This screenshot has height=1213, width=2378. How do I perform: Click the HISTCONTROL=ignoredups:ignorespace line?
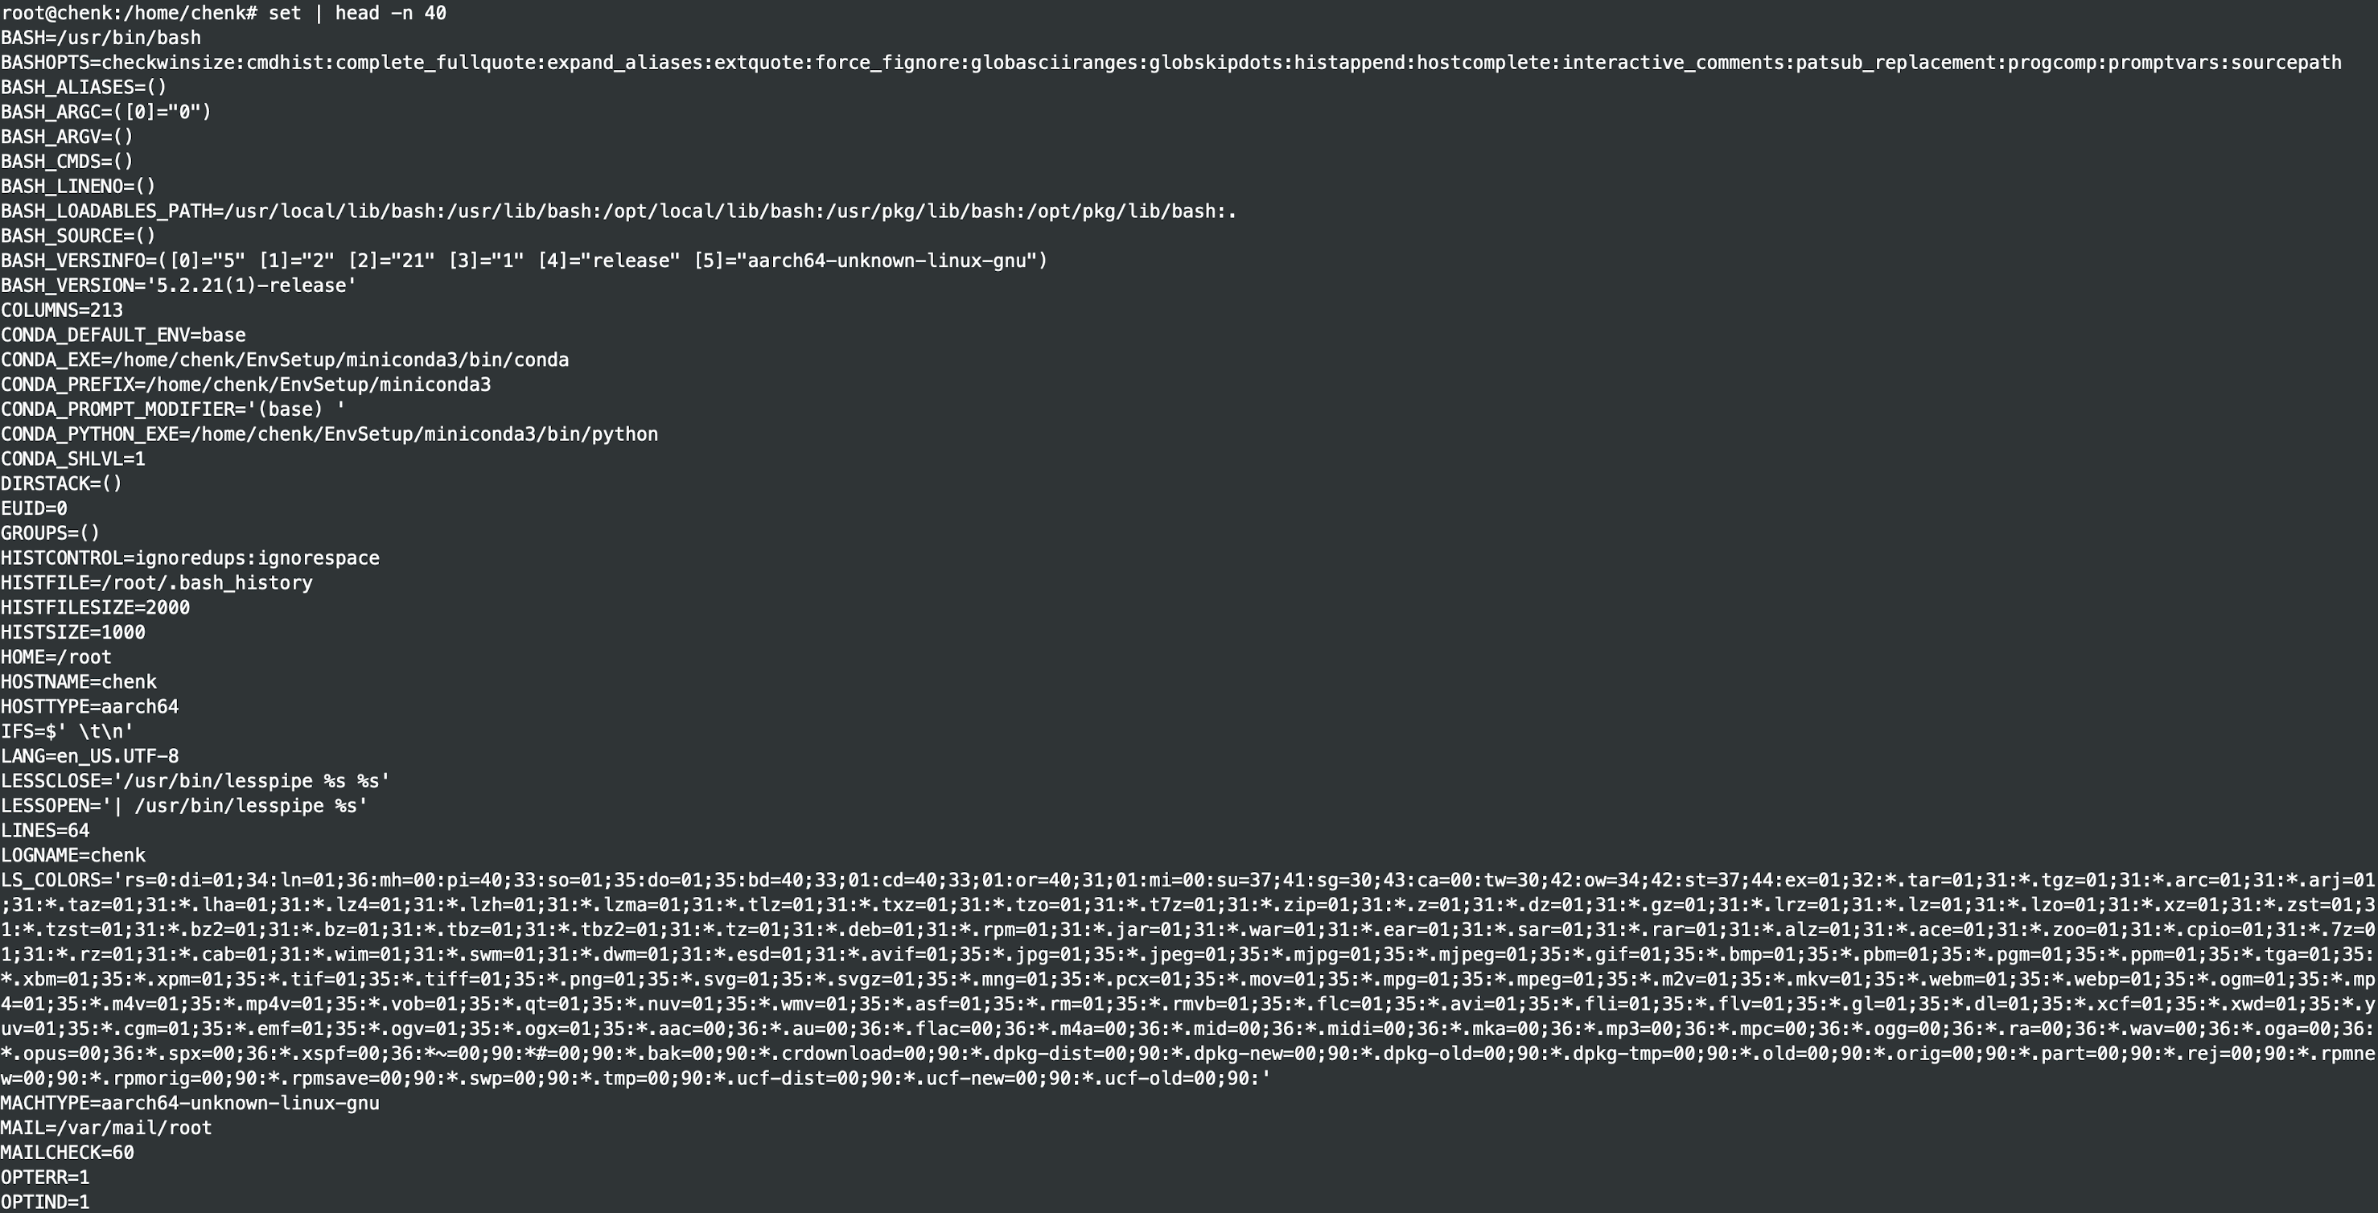pos(189,558)
